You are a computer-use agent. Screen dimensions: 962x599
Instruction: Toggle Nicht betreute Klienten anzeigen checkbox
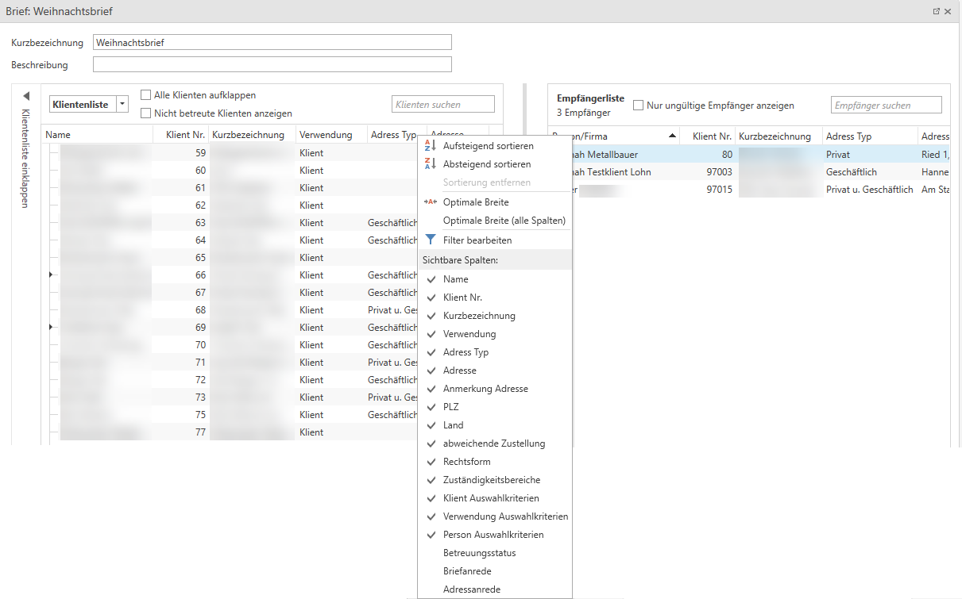[x=146, y=113]
